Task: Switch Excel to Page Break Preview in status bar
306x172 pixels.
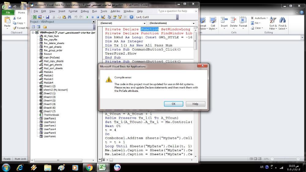Action: 259,159
